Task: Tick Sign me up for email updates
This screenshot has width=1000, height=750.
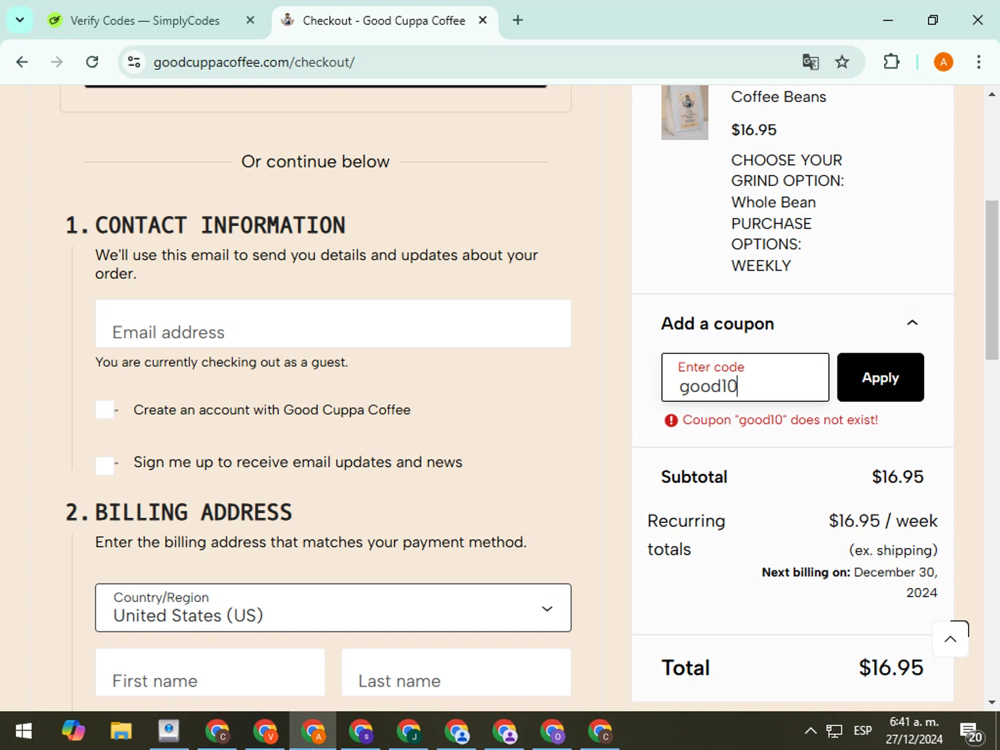Action: (x=105, y=465)
